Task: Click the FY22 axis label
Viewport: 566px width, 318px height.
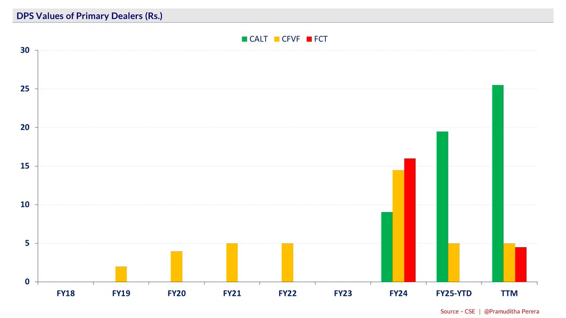Action: [287, 294]
